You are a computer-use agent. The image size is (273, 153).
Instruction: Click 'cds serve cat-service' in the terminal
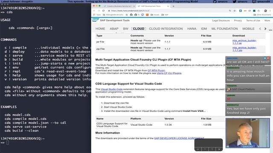pyautogui.click(x=26, y=127)
